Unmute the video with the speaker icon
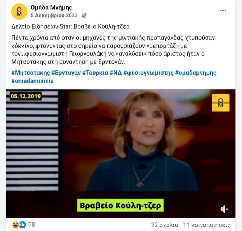The height and width of the screenshot is (231, 242). [224, 209]
